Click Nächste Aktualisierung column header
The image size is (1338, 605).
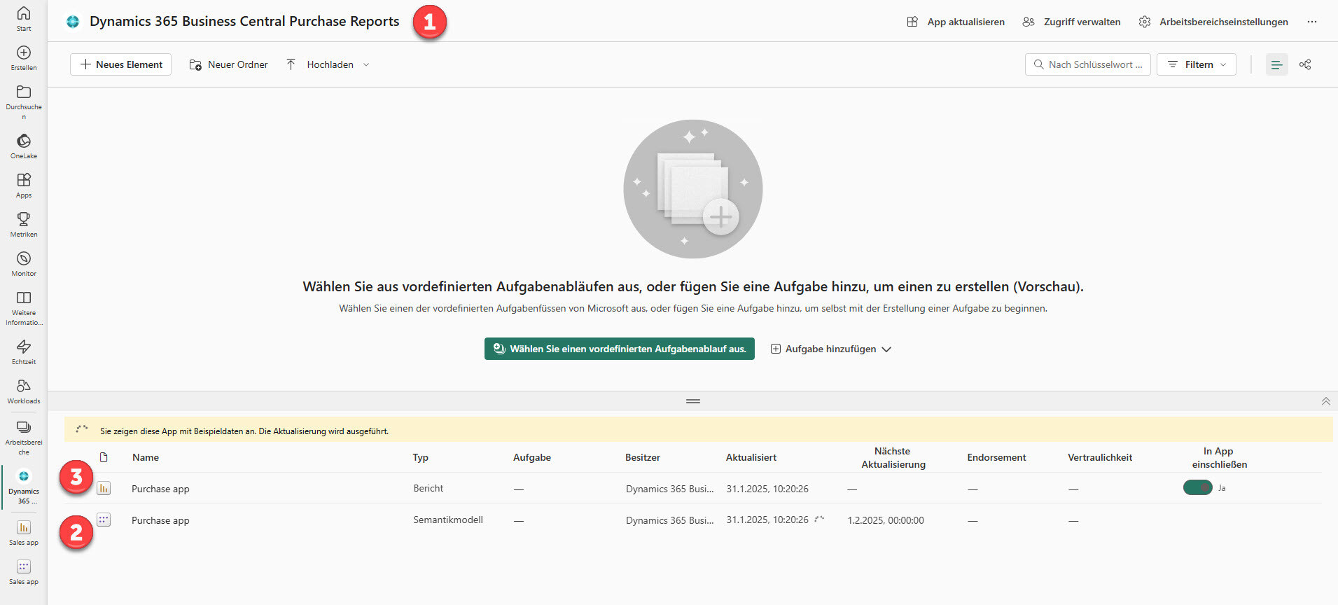(893, 457)
